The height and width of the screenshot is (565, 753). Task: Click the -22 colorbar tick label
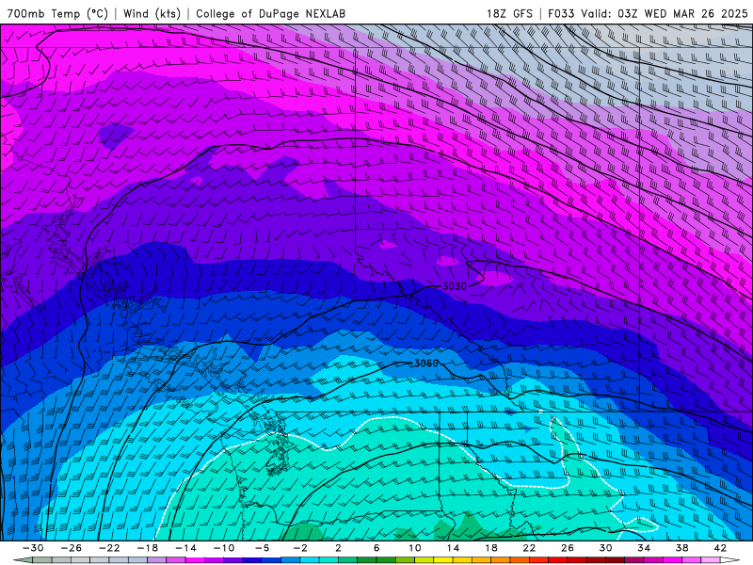109,548
